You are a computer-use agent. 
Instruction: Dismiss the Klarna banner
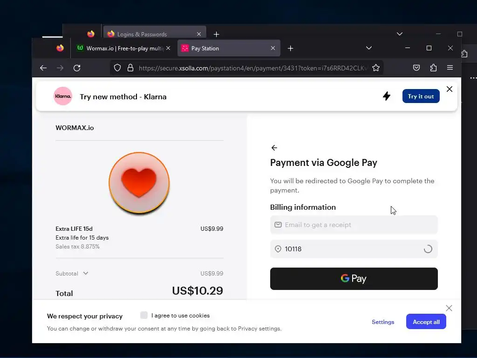coord(450,89)
